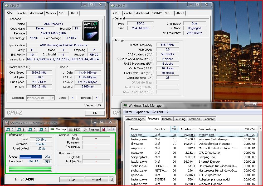Click the DRAM Frequency value 616.7 MHz
Image resolution: width=263 pixels, height=186 pixels.
168,45
